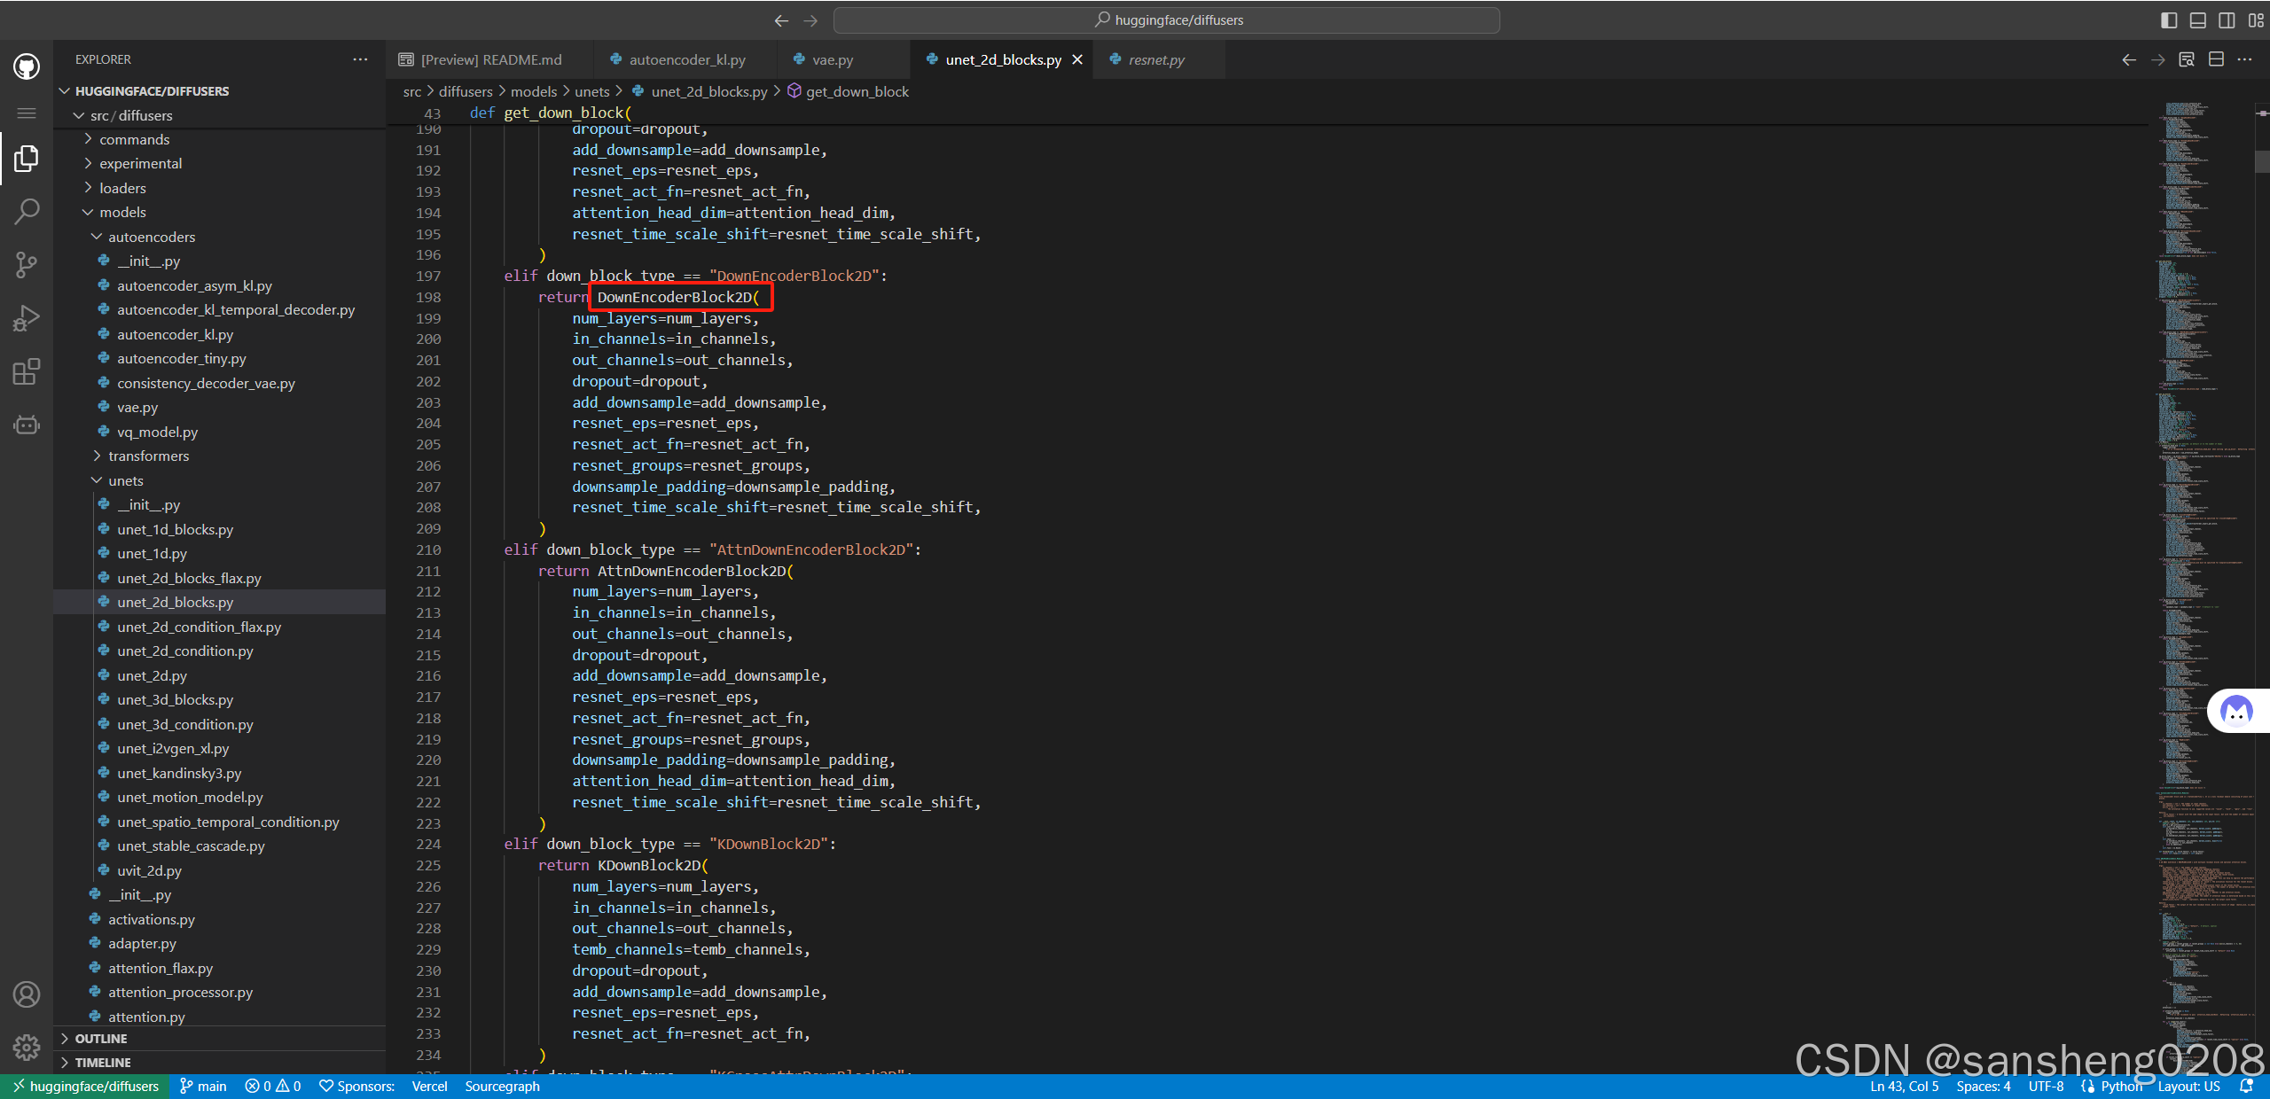The image size is (2270, 1099).
Task: Expand the transformers folder
Action: coord(148,456)
